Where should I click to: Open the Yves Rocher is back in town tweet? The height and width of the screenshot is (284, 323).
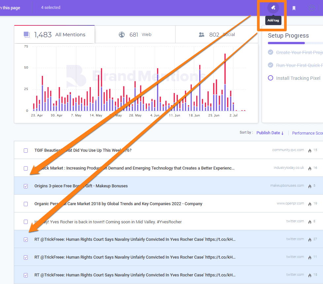pos(108,222)
